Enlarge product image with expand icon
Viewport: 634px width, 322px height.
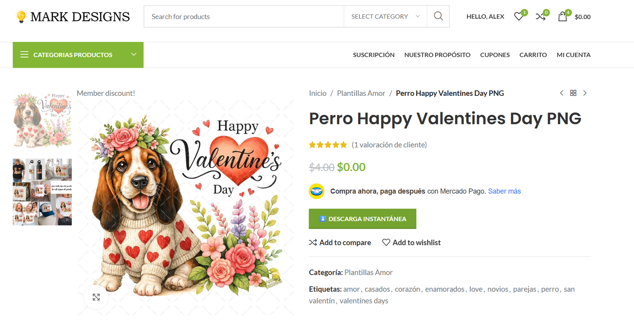[x=96, y=297]
